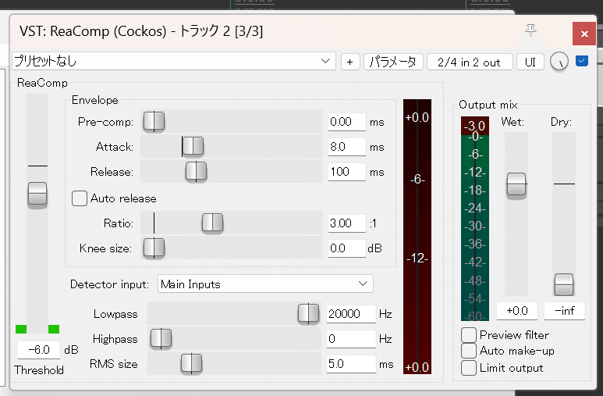603x396 pixels.
Task: Open the preset dropdown プリセットなし
Action: coord(174,61)
